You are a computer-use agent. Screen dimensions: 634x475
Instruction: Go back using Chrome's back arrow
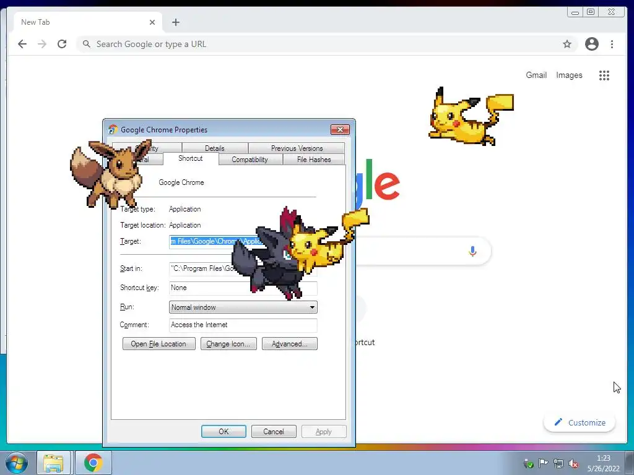tap(22, 44)
